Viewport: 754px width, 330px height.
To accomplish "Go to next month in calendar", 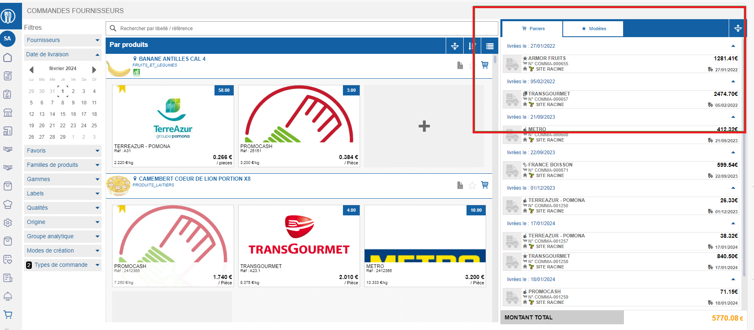I will (x=94, y=69).
